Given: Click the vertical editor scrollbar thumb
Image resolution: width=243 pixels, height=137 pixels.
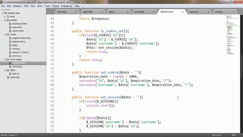Looking at the screenshot, I should [x=241, y=65].
